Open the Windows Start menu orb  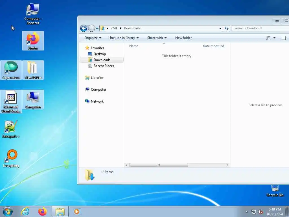coord(8,211)
